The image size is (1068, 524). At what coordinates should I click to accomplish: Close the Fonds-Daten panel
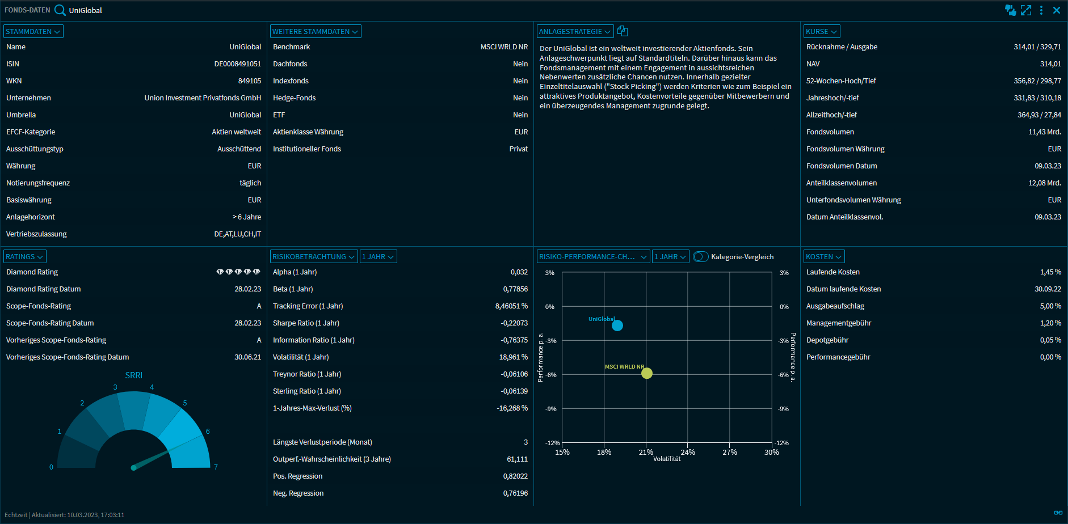coord(1057,10)
